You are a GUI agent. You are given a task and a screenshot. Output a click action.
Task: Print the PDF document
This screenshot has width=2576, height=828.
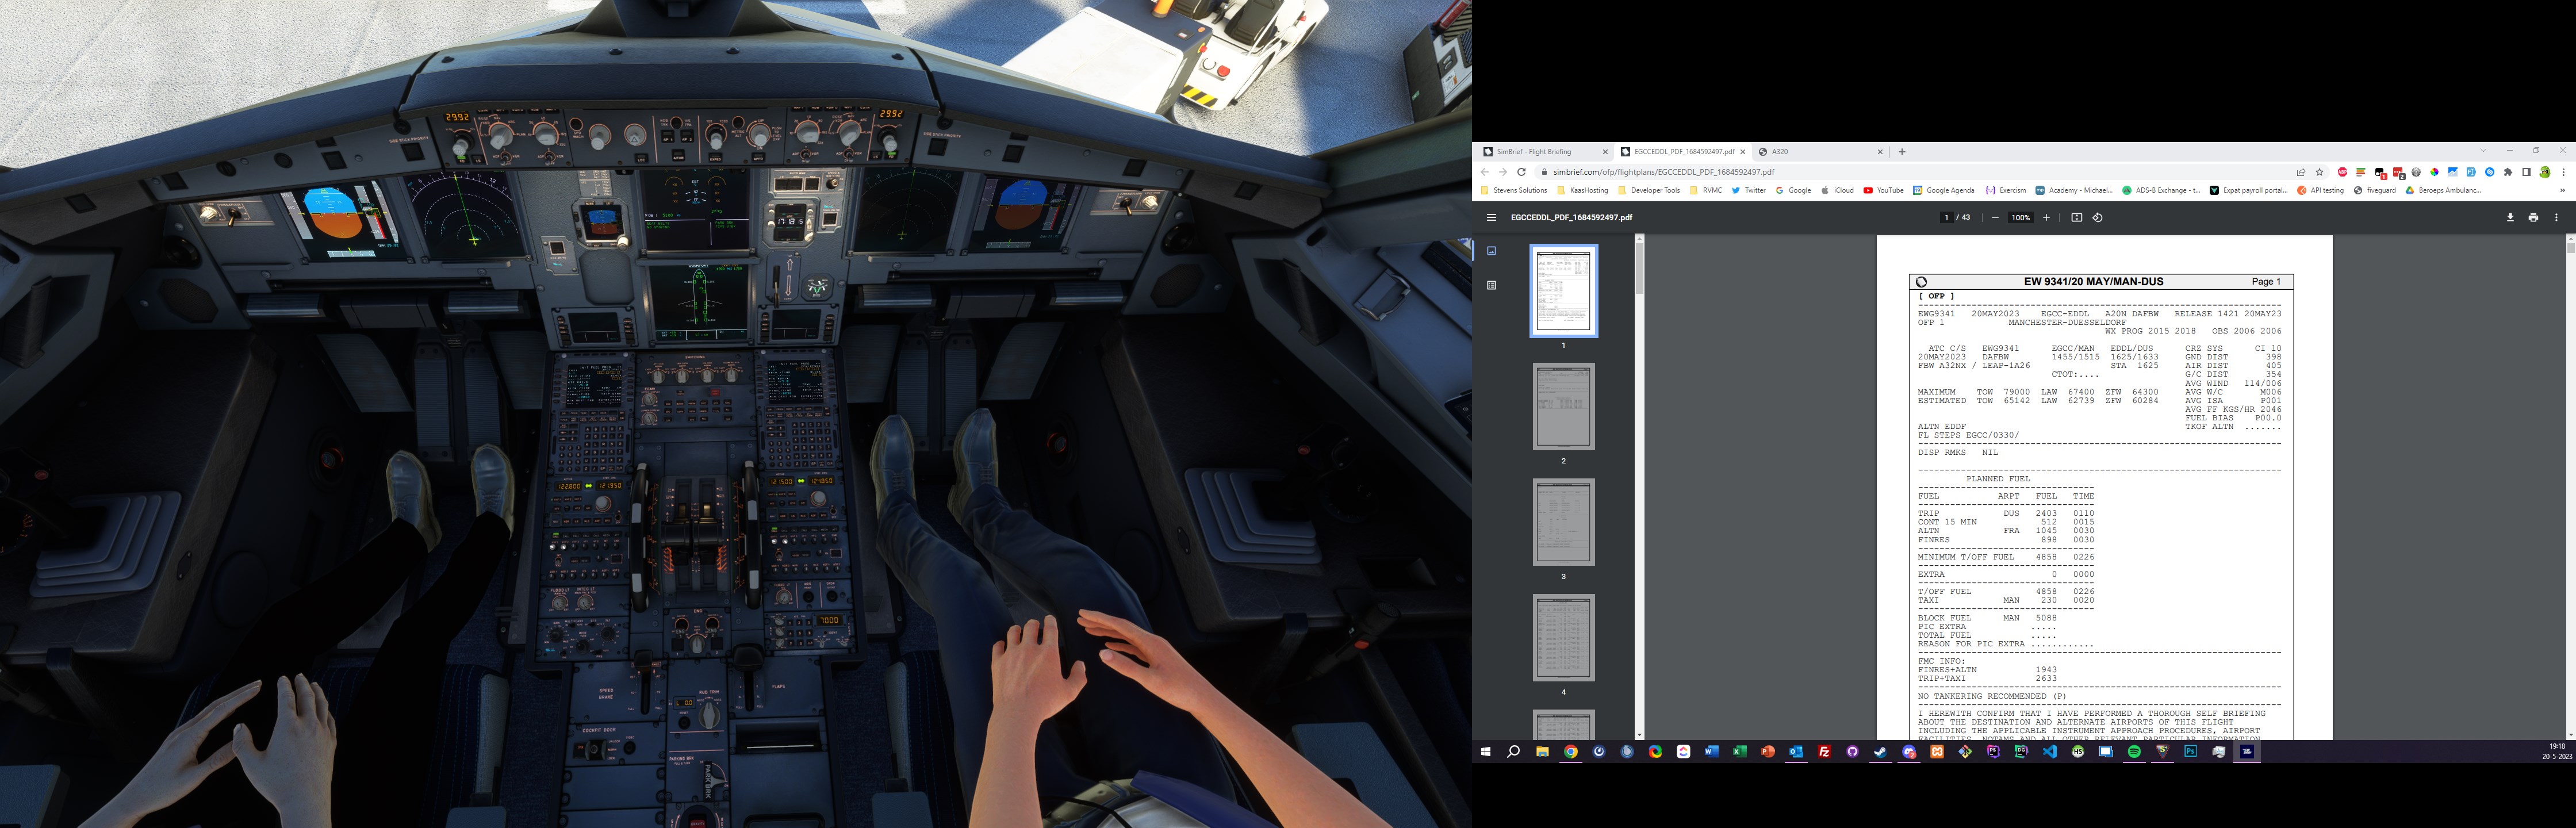pyautogui.click(x=2533, y=217)
